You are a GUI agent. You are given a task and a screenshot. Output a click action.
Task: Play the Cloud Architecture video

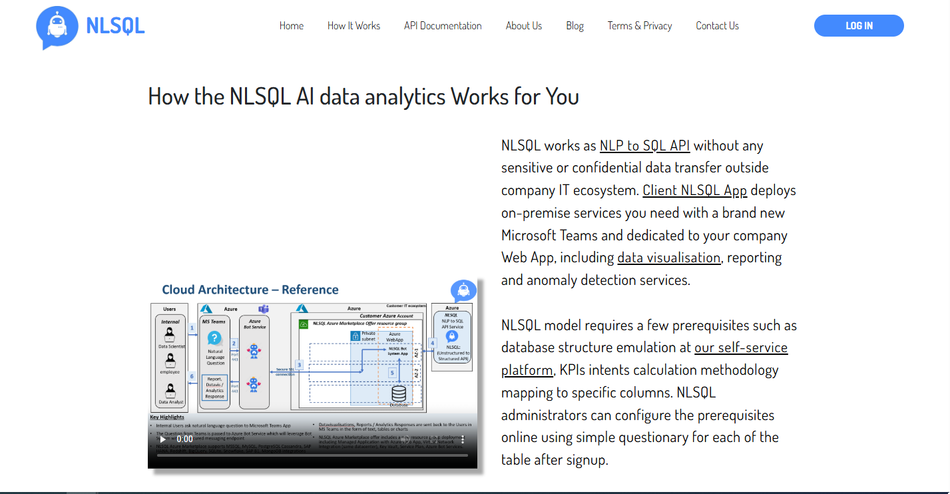pyautogui.click(x=163, y=439)
